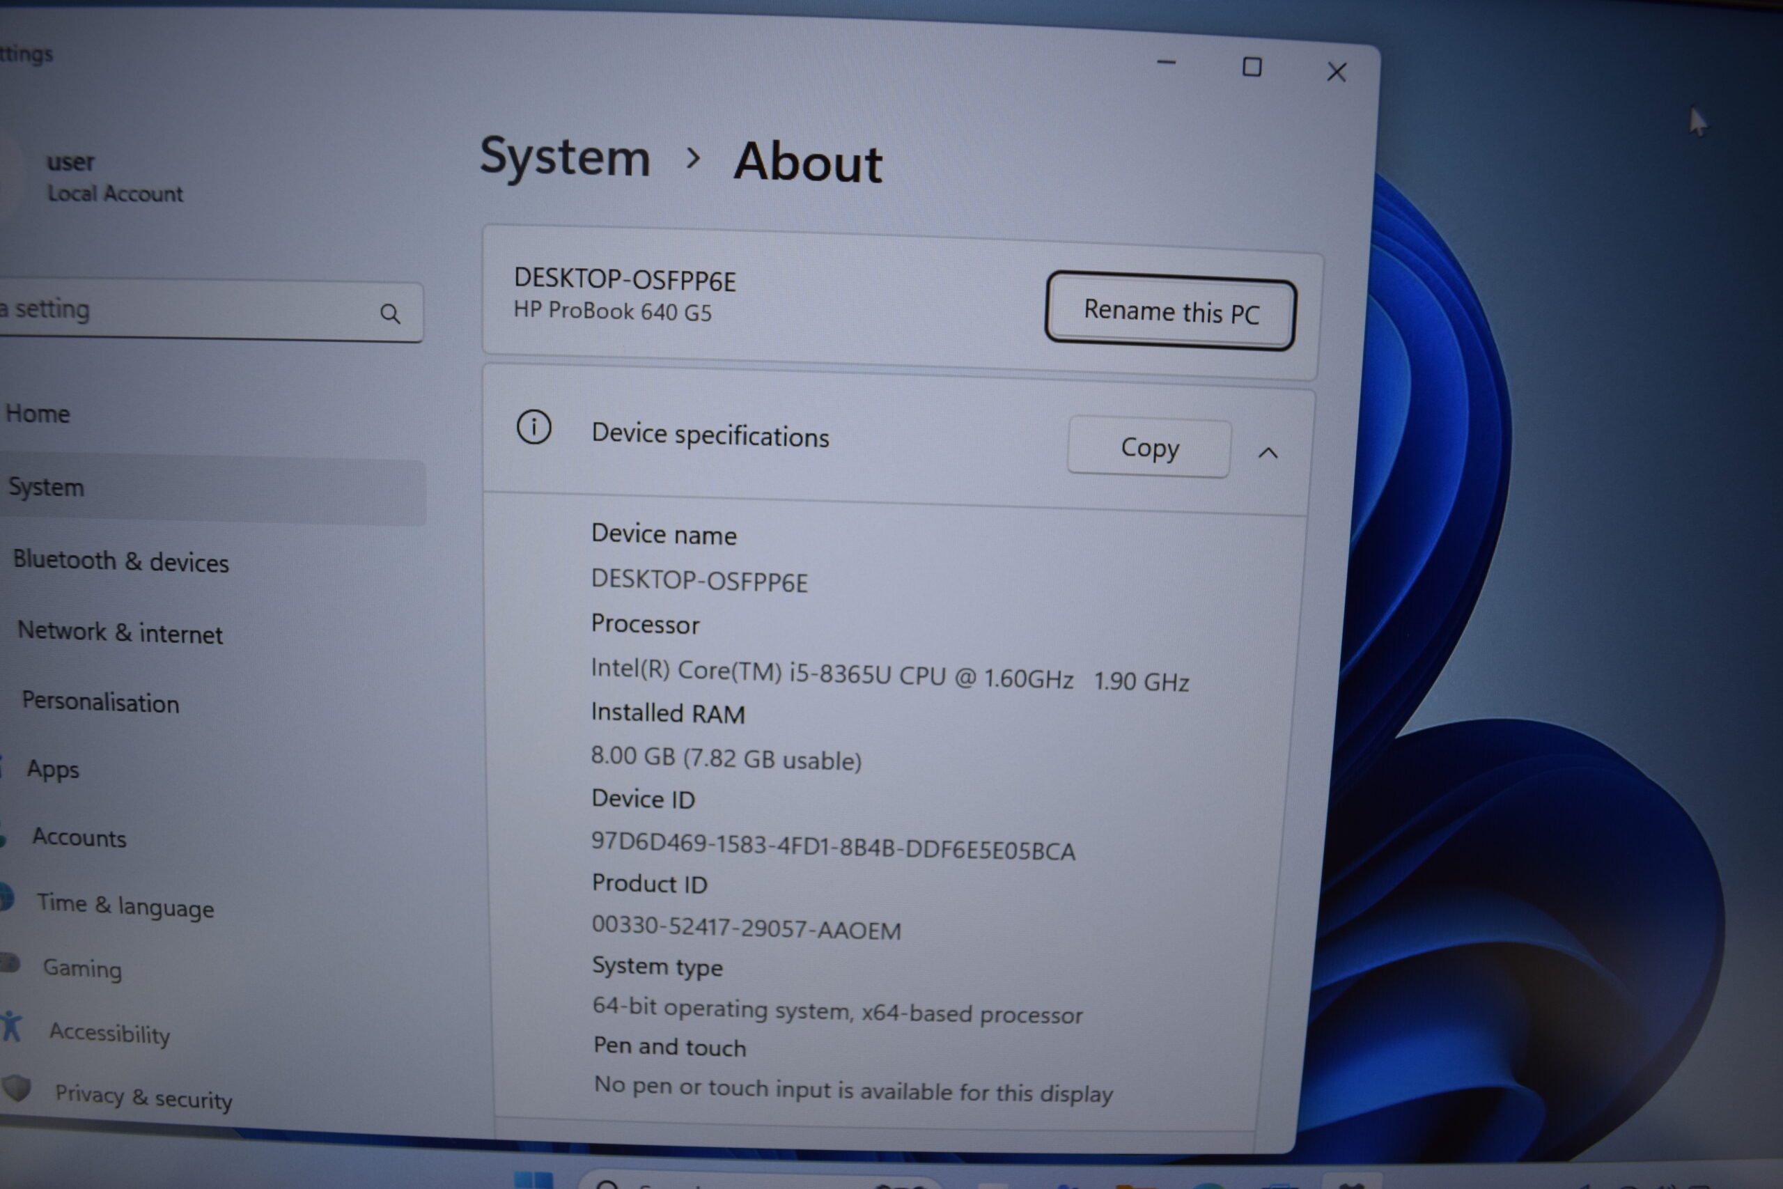Click the Rename this PC button
This screenshot has height=1189, width=1783.
pos(1171,311)
